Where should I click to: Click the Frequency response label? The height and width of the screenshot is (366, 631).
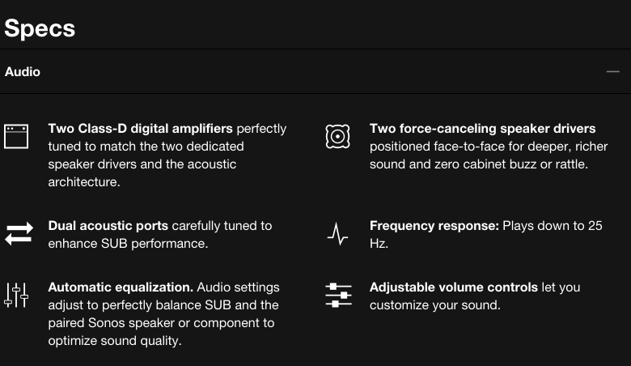434,226
